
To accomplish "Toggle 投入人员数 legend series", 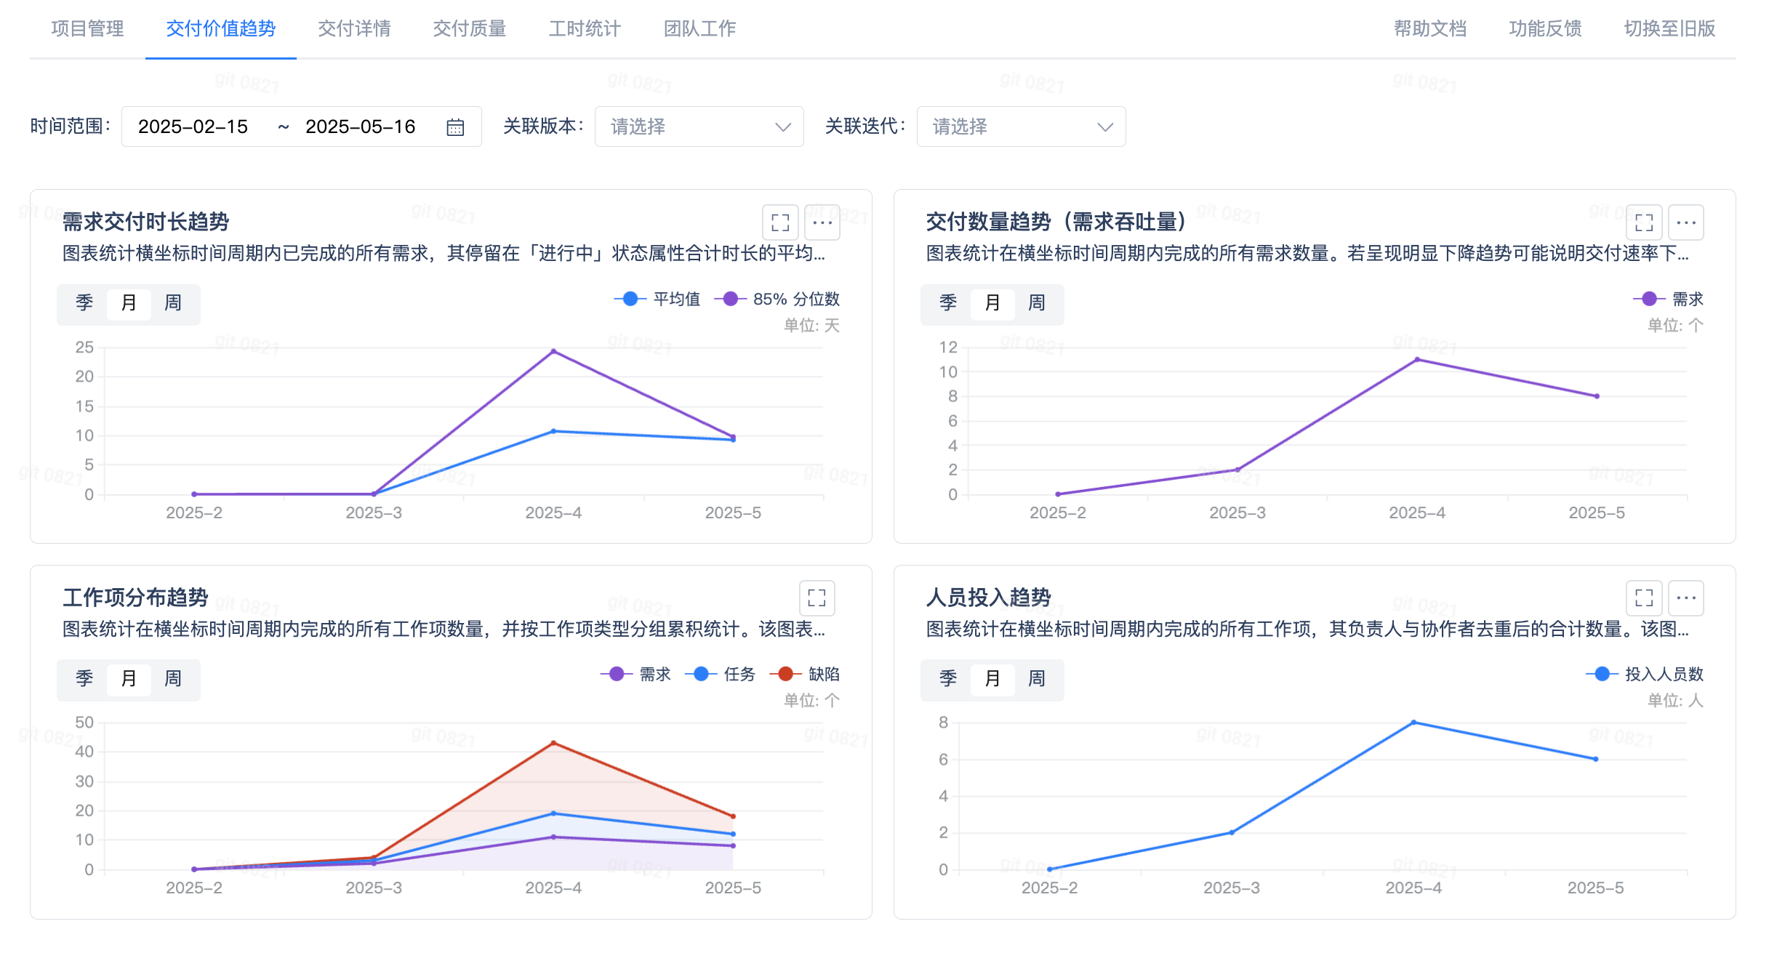I will [1645, 674].
